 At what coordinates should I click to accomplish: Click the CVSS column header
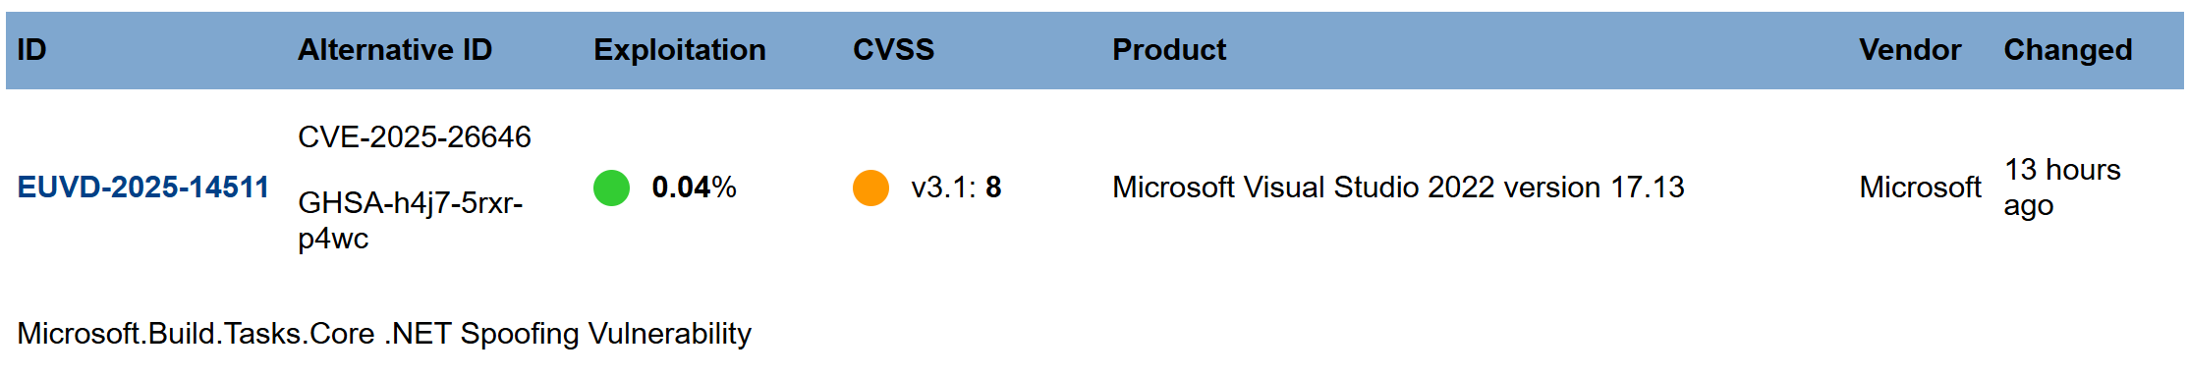893,50
